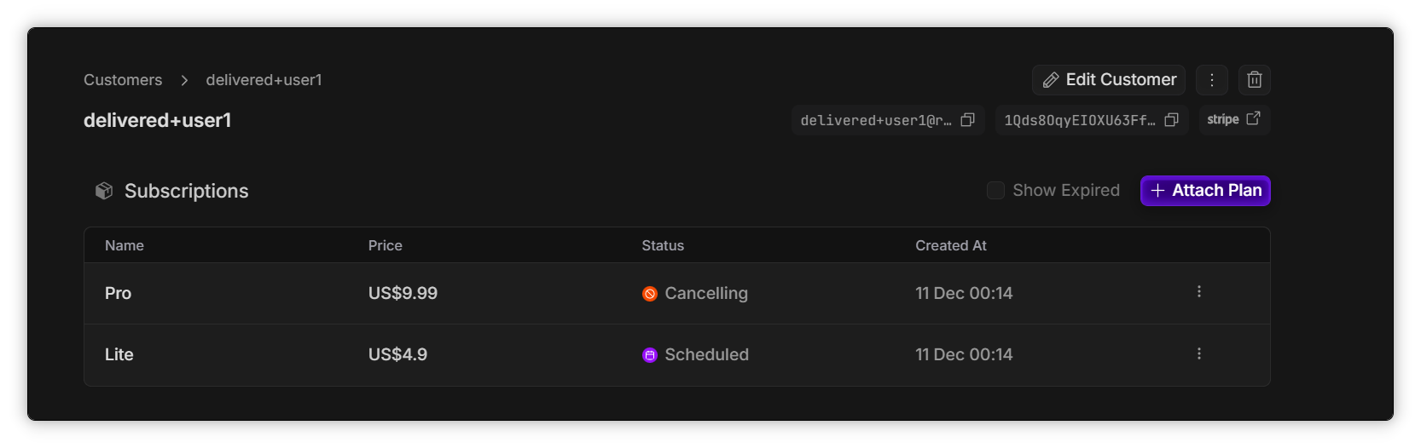The height and width of the screenshot is (448, 1421).
Task: Go to Customers breadcrumb
Action: point(123,80)
